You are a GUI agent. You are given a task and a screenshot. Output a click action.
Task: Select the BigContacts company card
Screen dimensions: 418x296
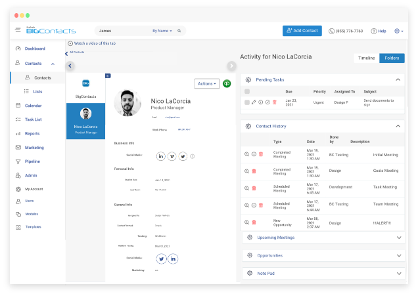[x=86, y=89]
